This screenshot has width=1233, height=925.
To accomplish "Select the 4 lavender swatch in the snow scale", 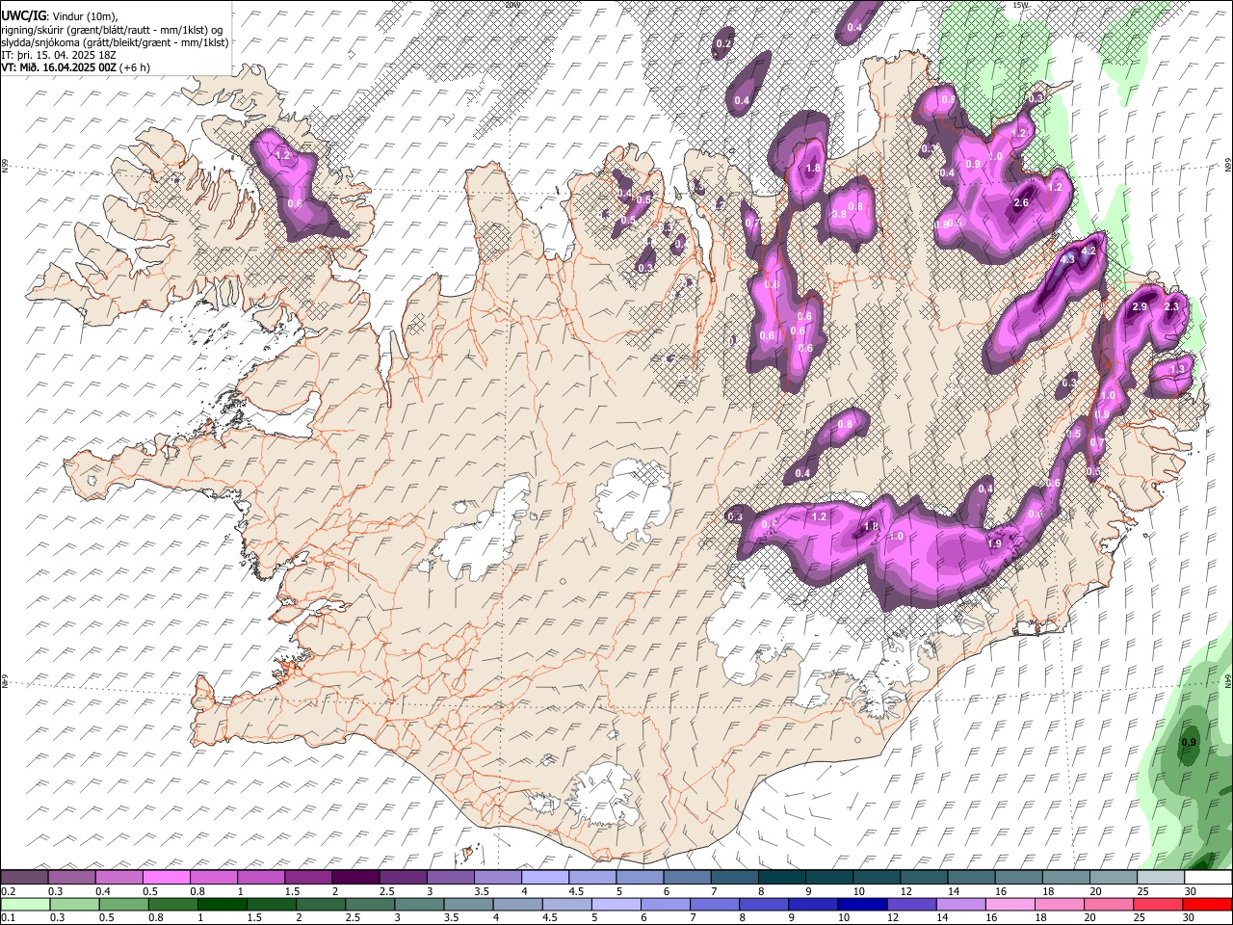I will click(x=544, y=878).
